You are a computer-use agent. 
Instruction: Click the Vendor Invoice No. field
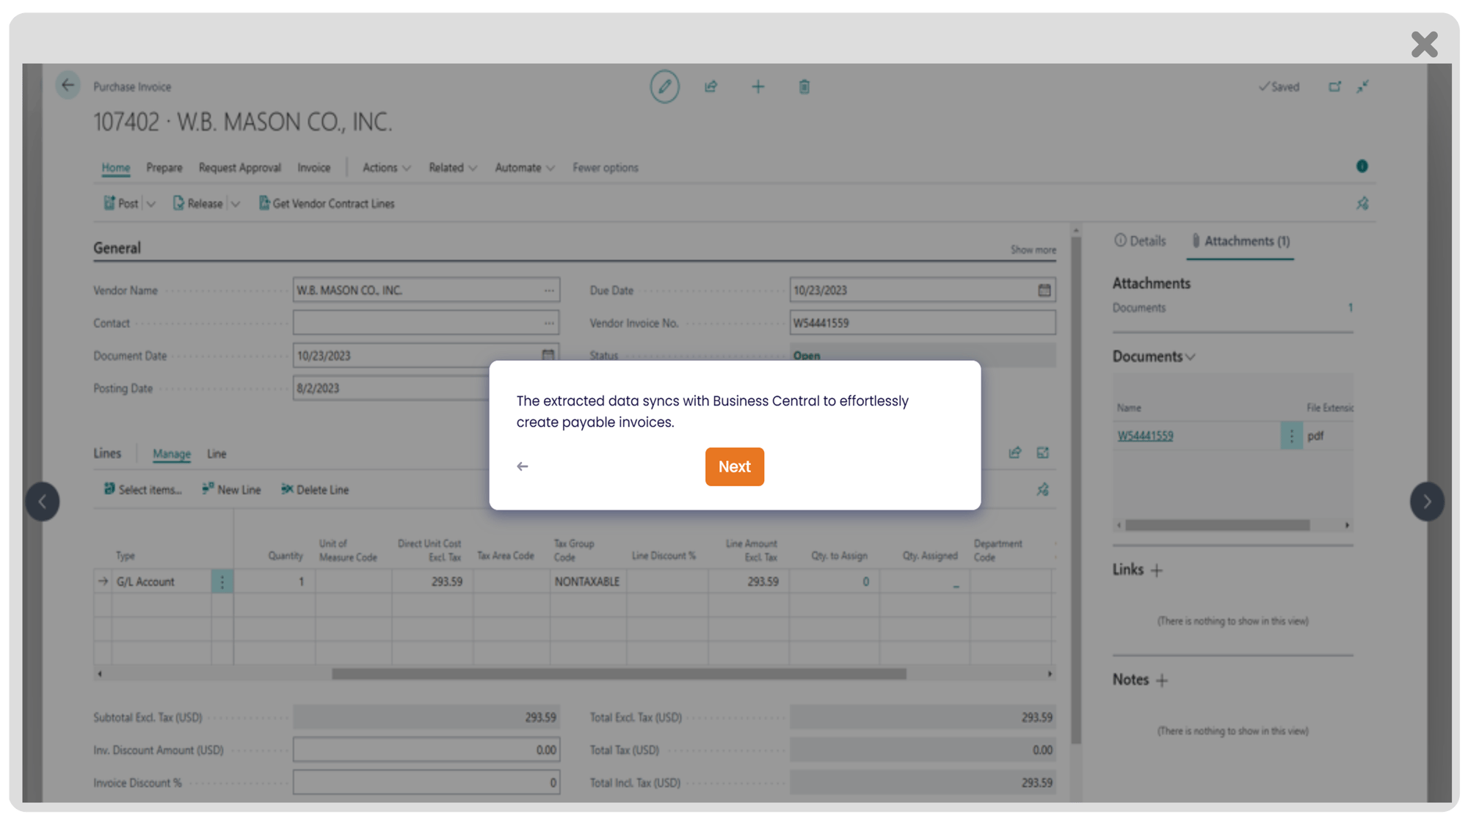[x=923, y=323]
